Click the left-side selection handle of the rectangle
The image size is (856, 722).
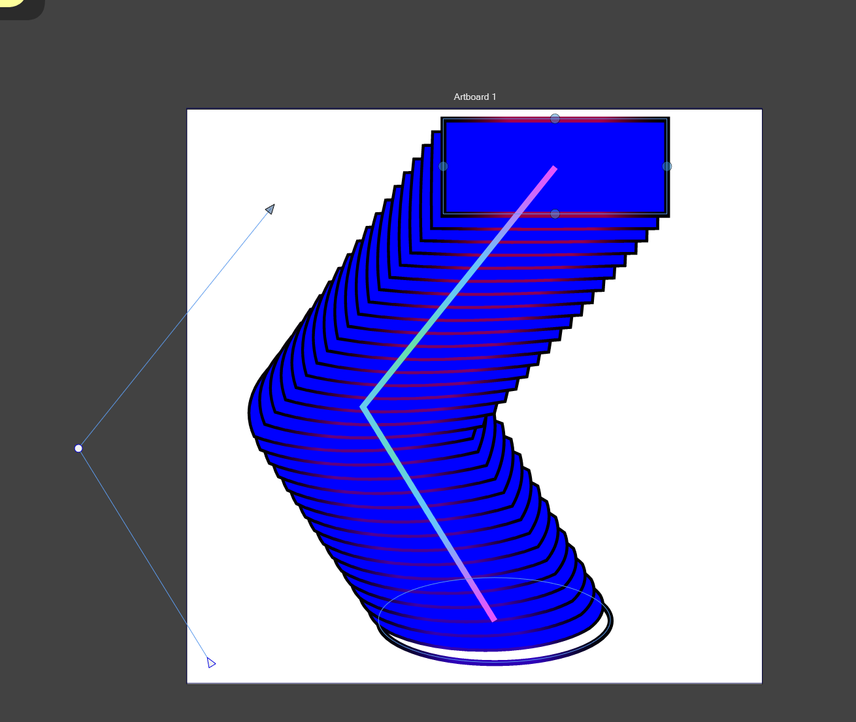click(x=443, y=166)
